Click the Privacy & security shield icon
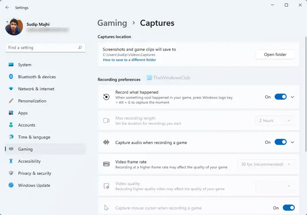Viewport: 307px width, 215px height. pyautogui.click(x=11, y=173)
